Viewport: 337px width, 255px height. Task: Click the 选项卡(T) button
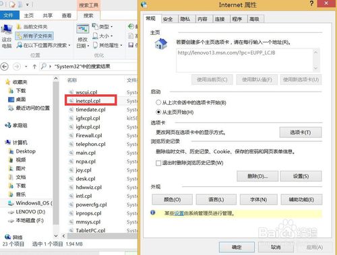(x=301, y=133)
